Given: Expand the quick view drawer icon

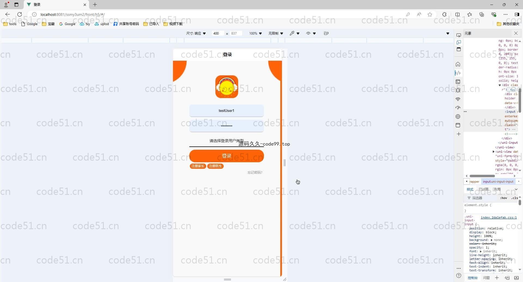Looking at the screenshot, I should point(516,278).
